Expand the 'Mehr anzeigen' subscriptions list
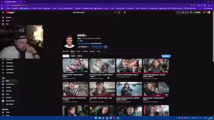Image resolution: width=214 pixels, height=120 pixels. click(9, 104)
